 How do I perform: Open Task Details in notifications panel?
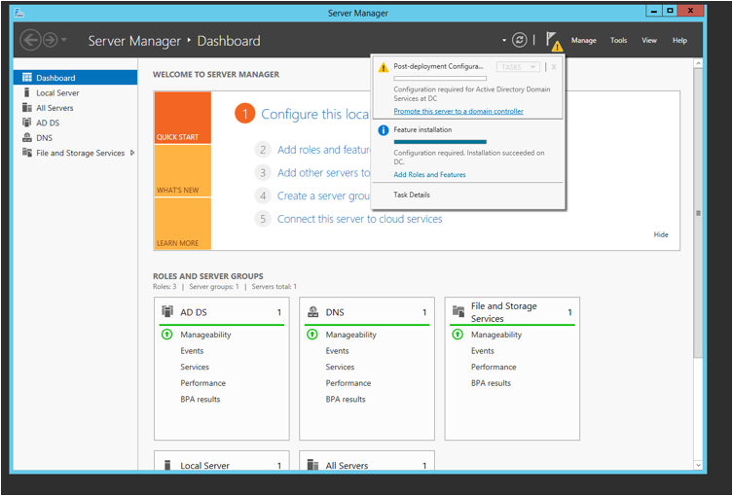coord(412,195)
